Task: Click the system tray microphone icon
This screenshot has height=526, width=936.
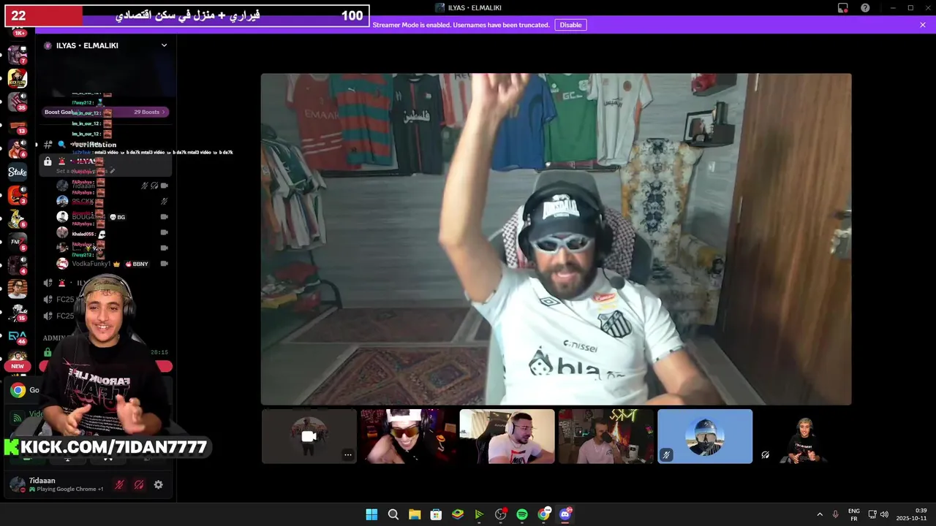Action: (x=836, y=514)
